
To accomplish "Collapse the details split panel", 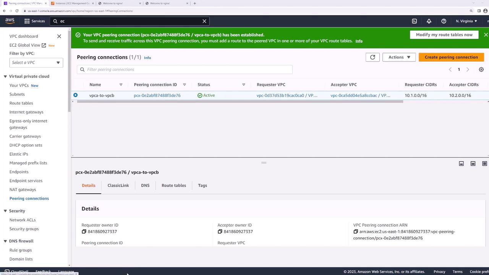I will click(461, 163).
